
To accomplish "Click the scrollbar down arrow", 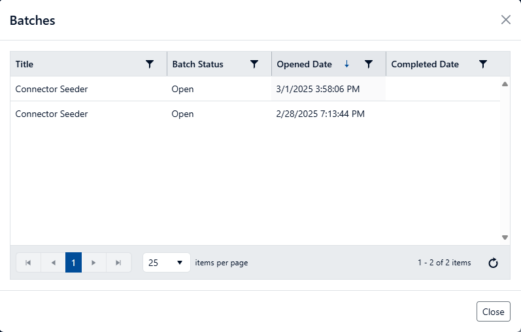I will click(x=505, y=237).
